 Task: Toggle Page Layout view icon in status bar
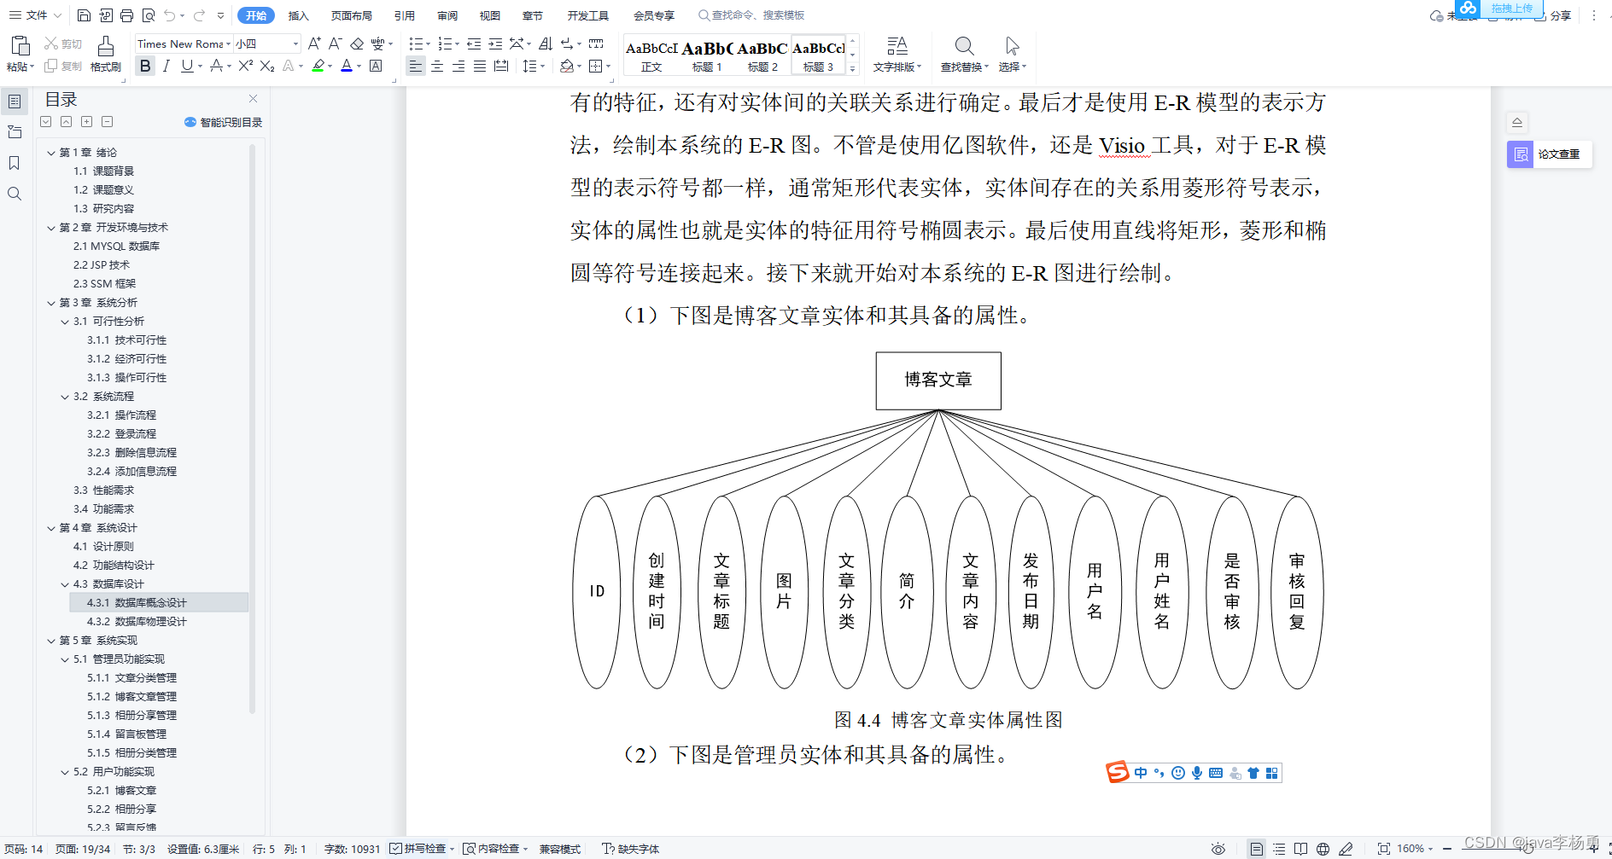coord(1256,849)
